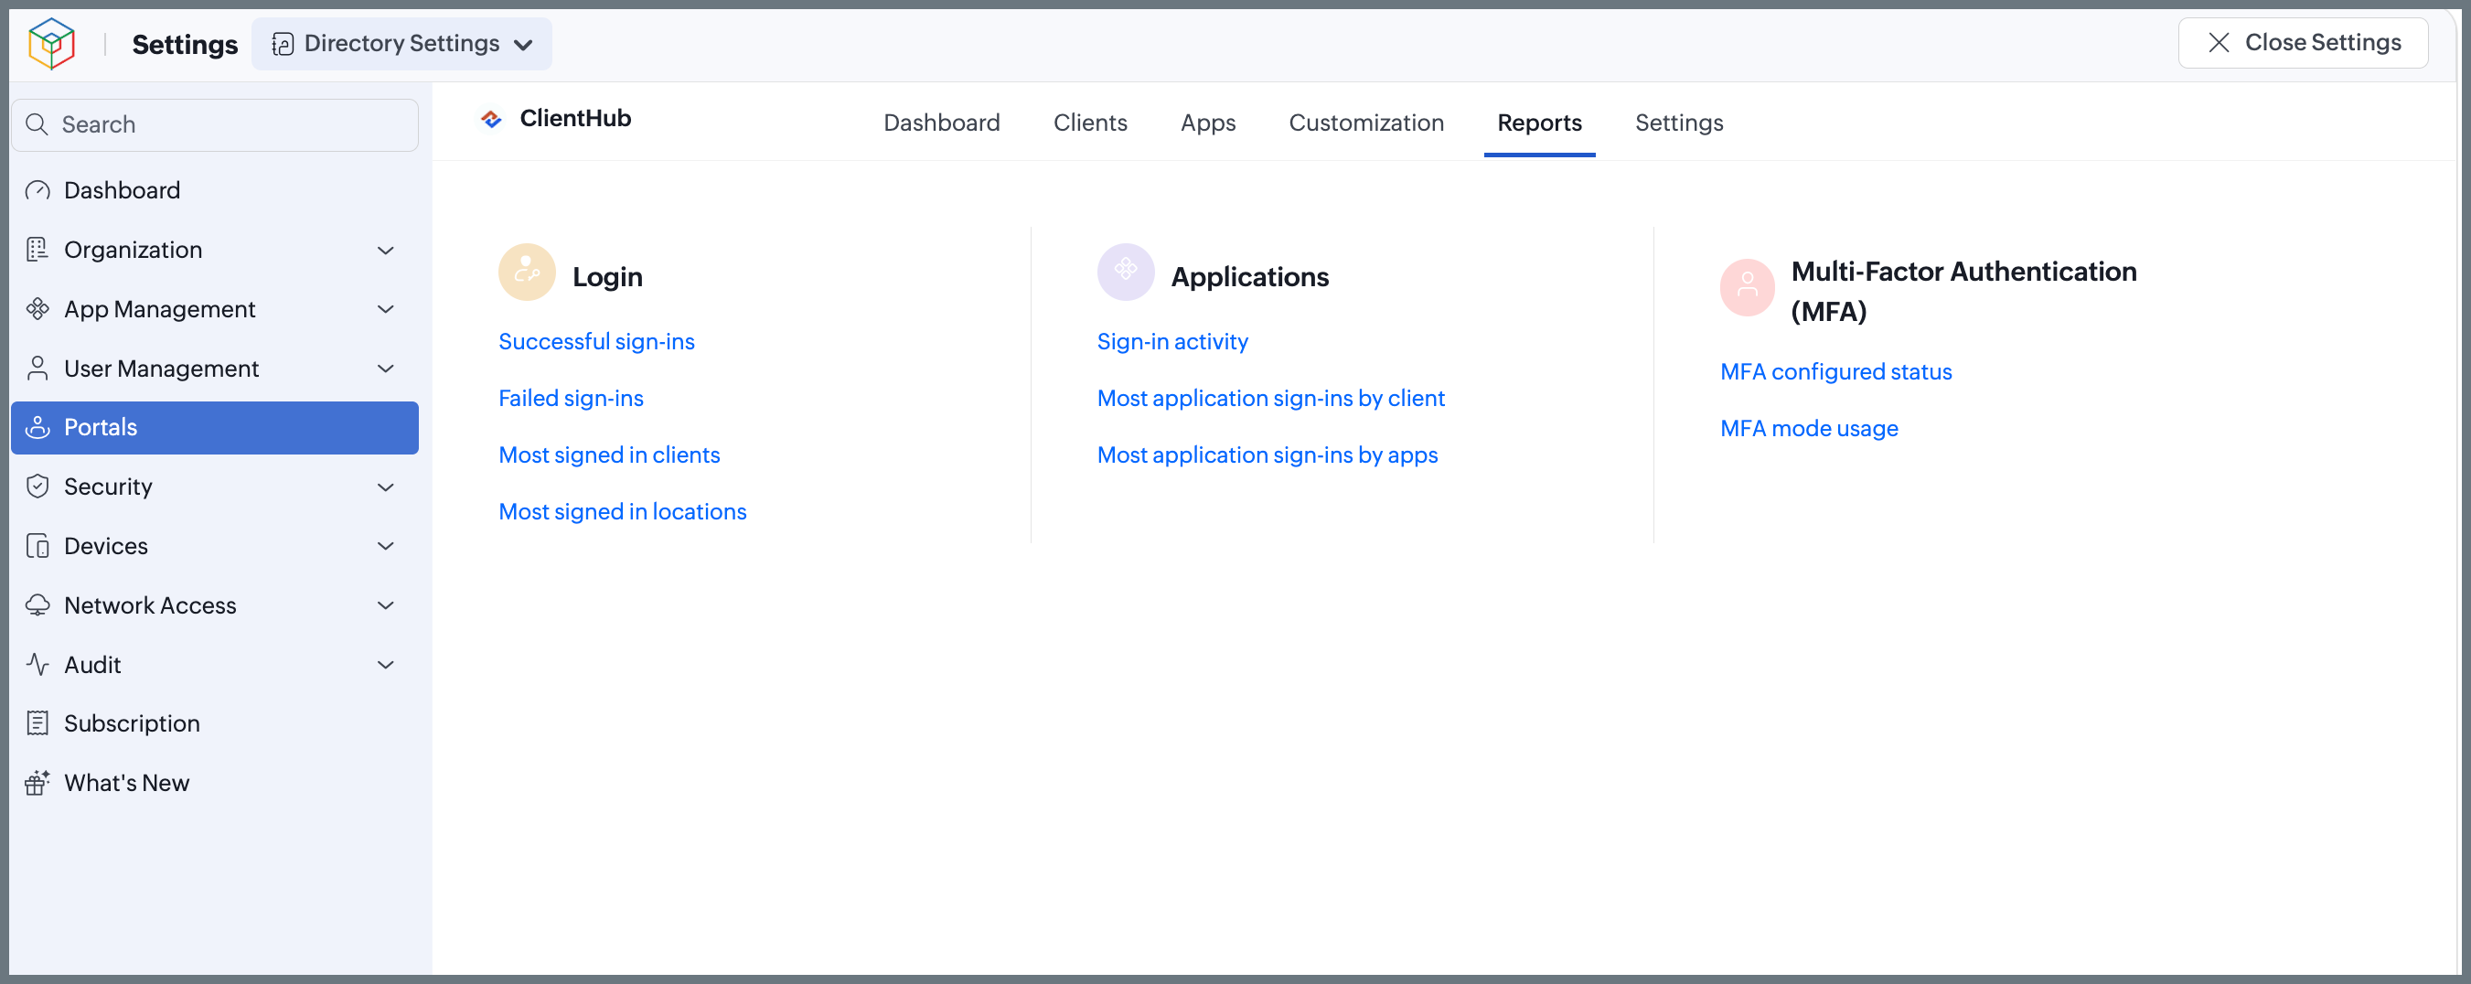Open the Directory Settings dropdown
The width and height of the screenshot is (2471, 984).
(x=401, y=44)
